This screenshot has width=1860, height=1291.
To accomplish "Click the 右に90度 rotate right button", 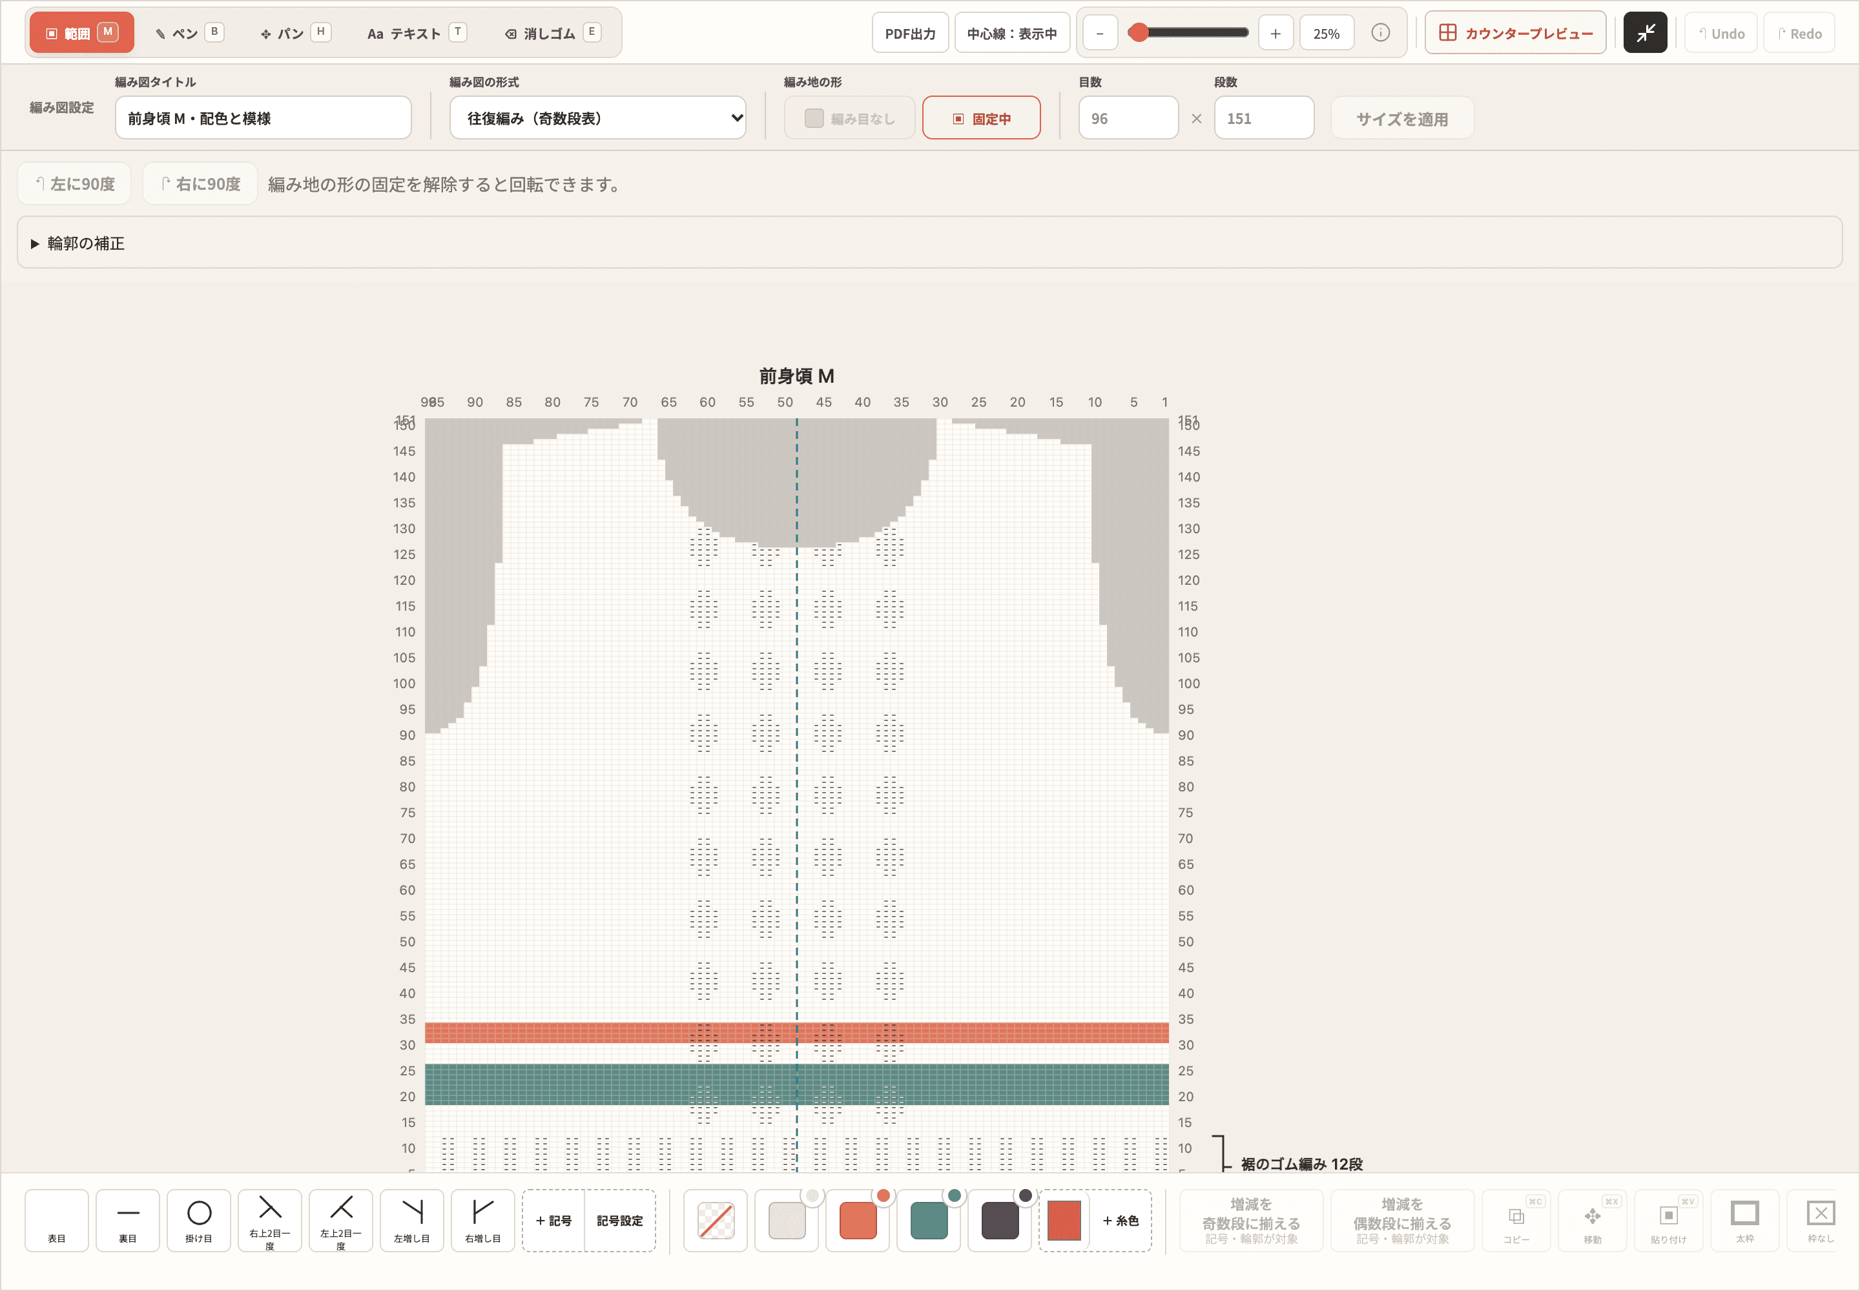I will pos(200,183).
